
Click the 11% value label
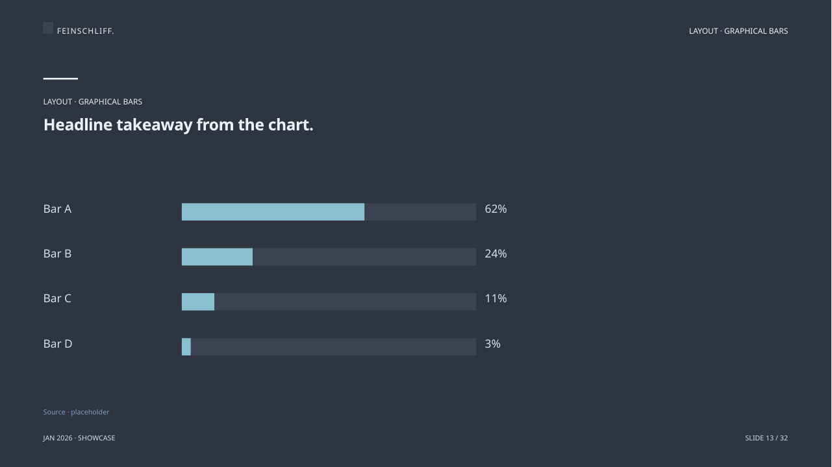point(496,298)
